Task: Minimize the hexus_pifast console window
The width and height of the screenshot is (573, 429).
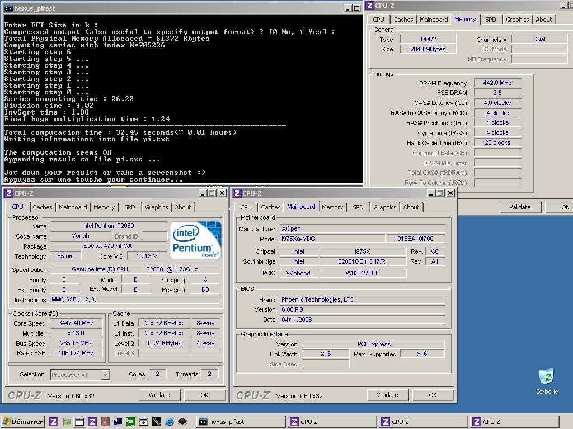Action: click(347, 8)
